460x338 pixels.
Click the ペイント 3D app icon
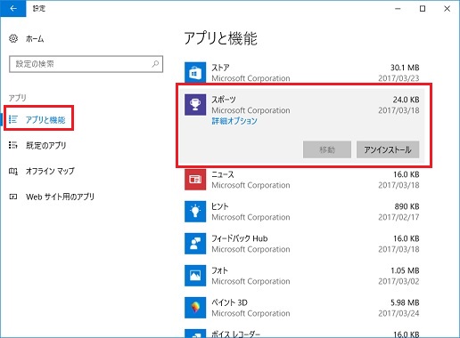pos(195,308)
